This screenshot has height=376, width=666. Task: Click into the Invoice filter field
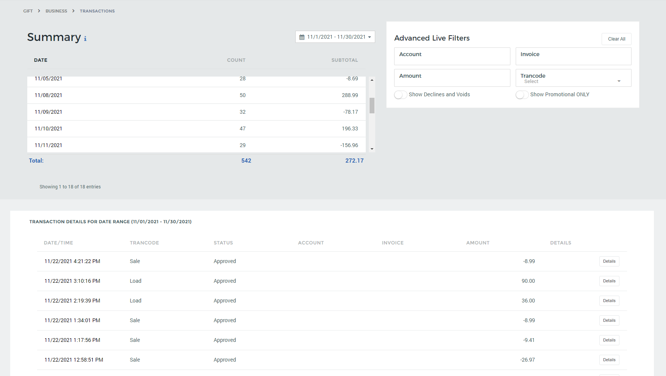[573, 56]
